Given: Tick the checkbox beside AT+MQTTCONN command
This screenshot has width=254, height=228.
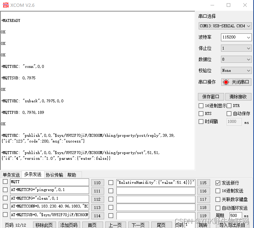Looking at the screenshot, I should [5, 206].
